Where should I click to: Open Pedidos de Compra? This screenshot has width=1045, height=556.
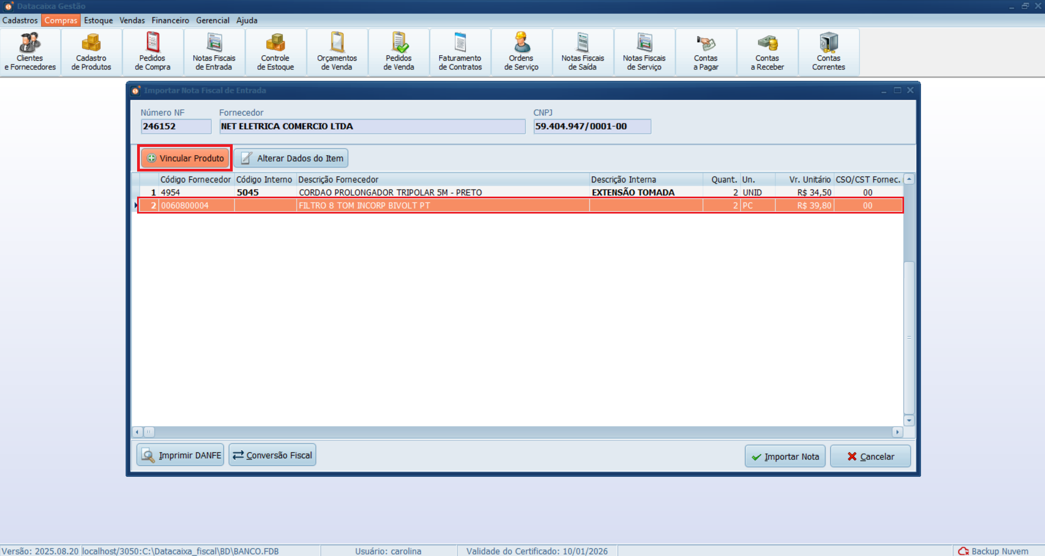[152, 52]
